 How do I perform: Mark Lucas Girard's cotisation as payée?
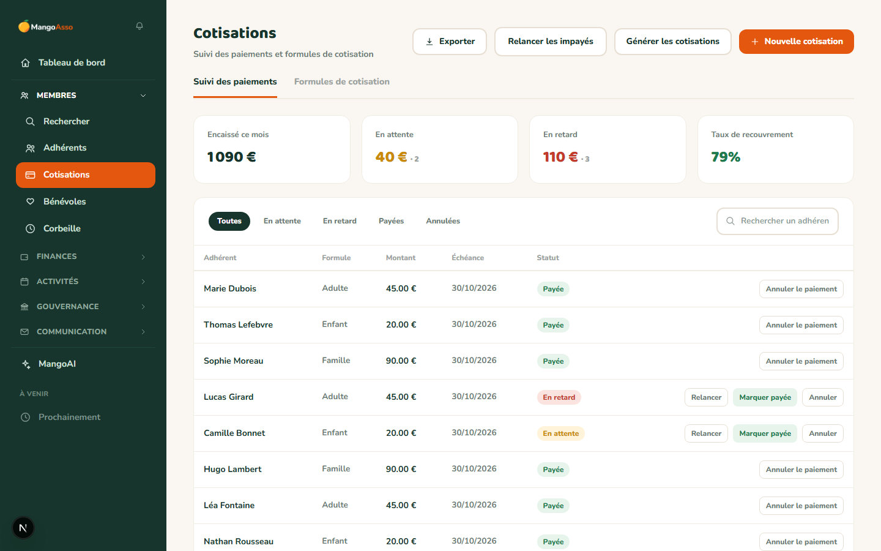point(765,397)
